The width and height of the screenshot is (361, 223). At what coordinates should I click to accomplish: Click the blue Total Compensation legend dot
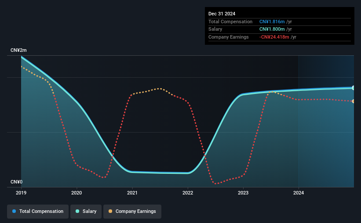[x=14, y=211]
